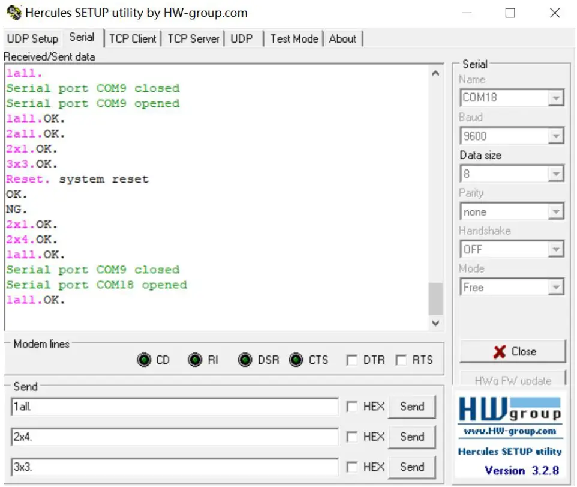
Task: Enable the DTR checkbox
Action: click(x=352, y=360)
